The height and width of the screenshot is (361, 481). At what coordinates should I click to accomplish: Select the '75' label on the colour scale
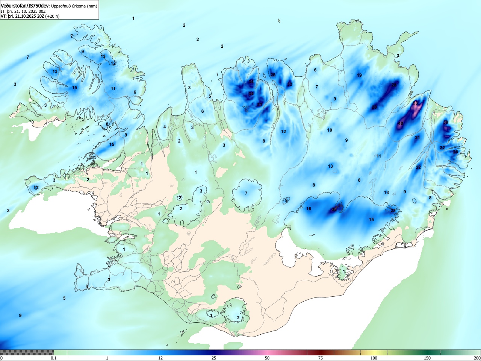click(320, 358)
